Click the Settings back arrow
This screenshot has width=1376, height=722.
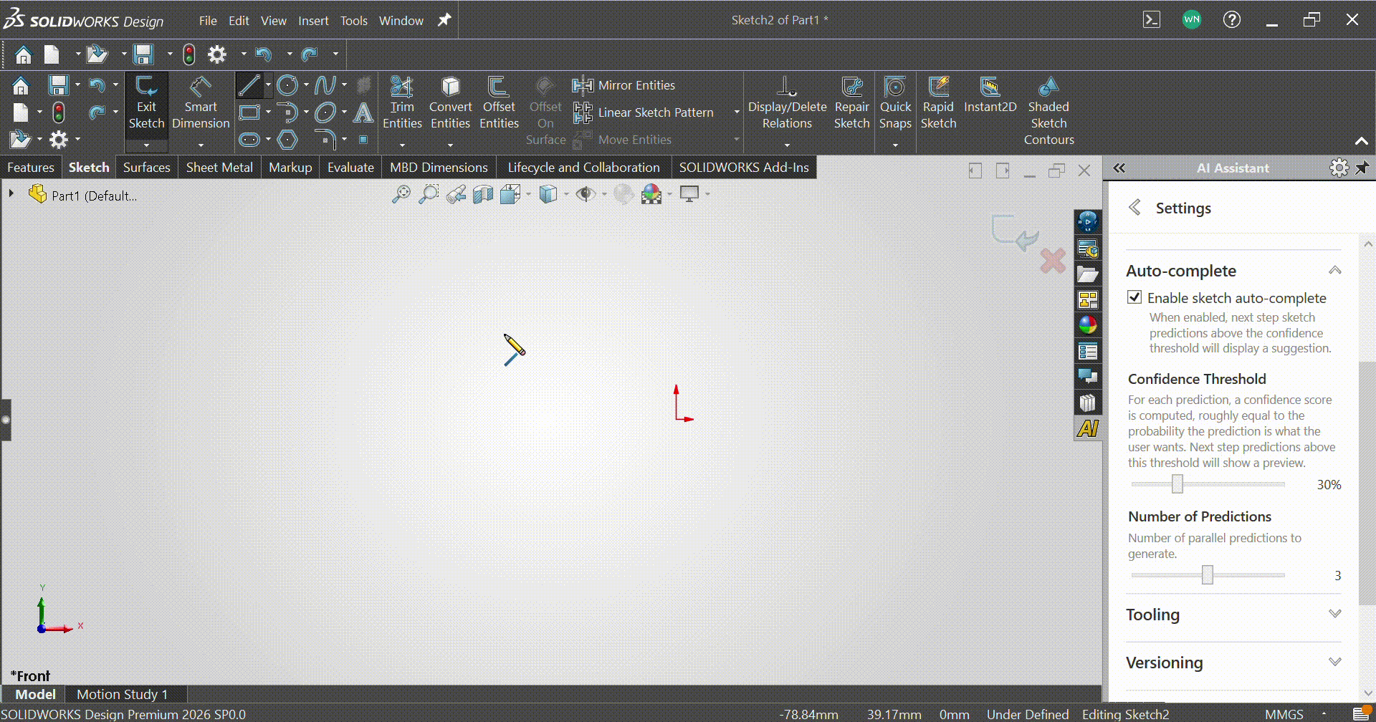(x=1134, y=206)
